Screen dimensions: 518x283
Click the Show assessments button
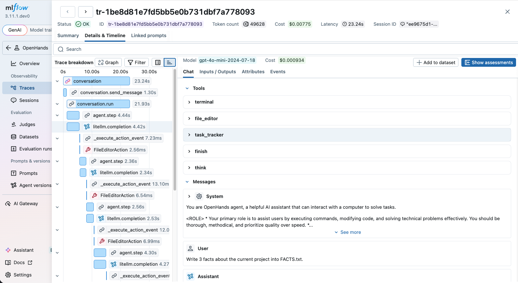pyautogui.click(x=488, y=63)
